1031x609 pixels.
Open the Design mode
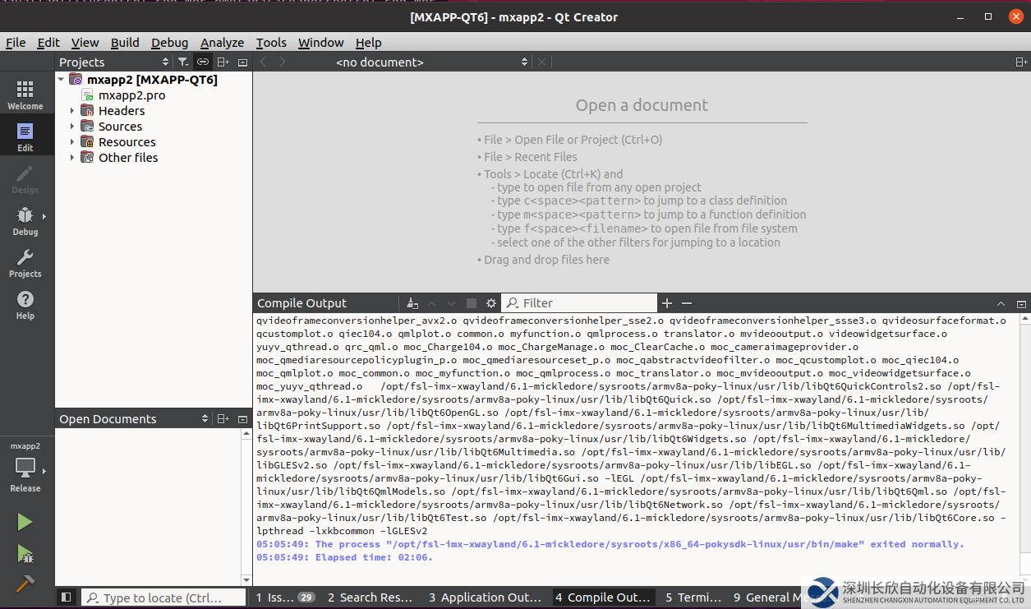25,179
